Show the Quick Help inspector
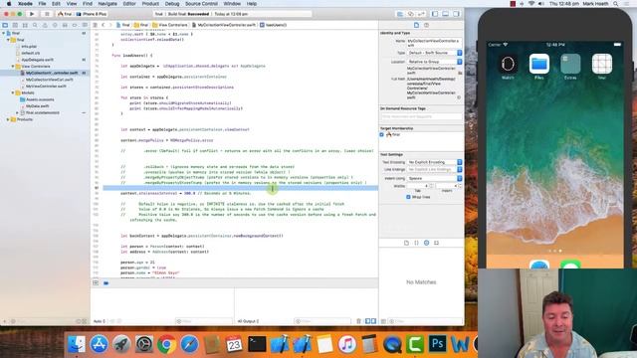This screenshot has height=358, width=637. pos(426,25)
